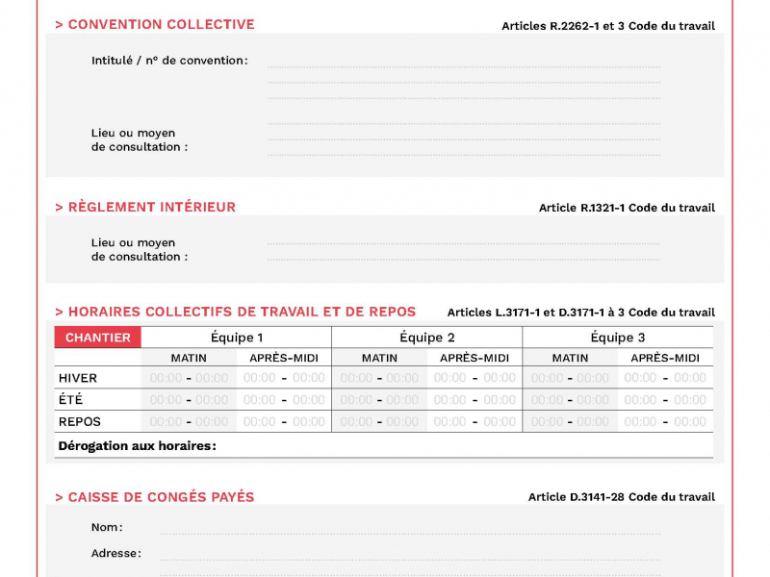Viewport: 770px width, 577px height.
Task: Set REPOS Équipe 1 MATIN end time
Action: (x=212, y=422)
